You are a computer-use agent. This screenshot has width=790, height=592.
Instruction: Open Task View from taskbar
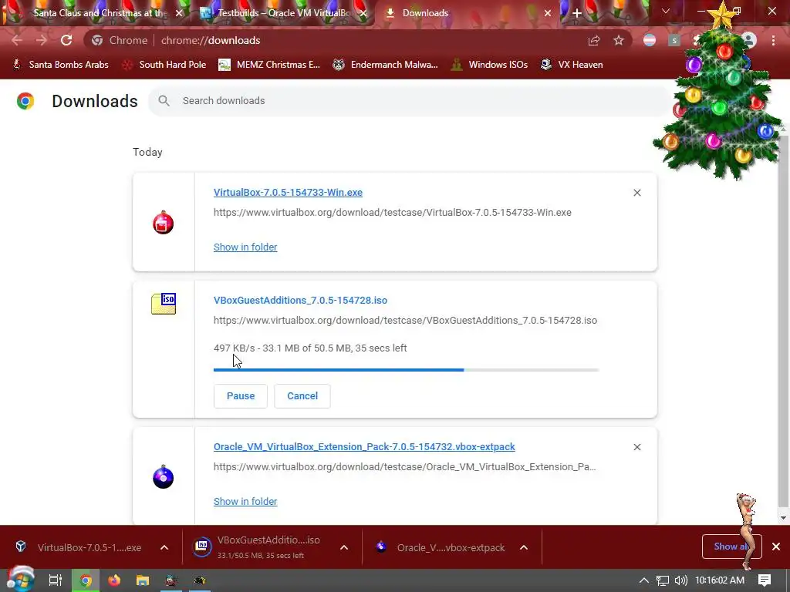click(x=55, y=580)
